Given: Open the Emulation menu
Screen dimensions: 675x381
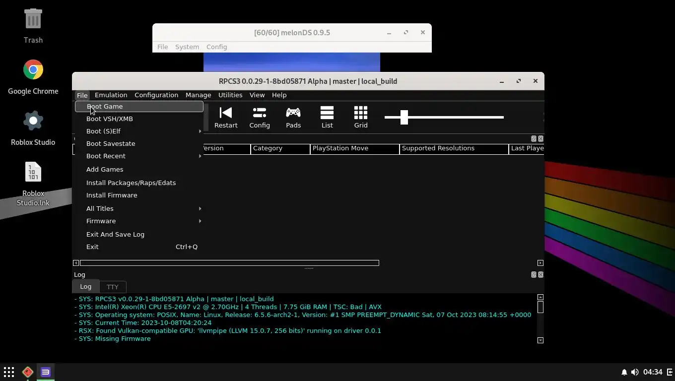Looking at the screenshot, I should [x=111, y=95].
